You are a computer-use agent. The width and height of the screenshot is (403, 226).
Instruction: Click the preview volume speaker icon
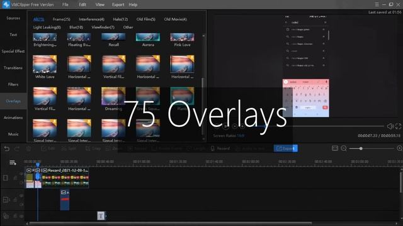(x=390, y=126)
